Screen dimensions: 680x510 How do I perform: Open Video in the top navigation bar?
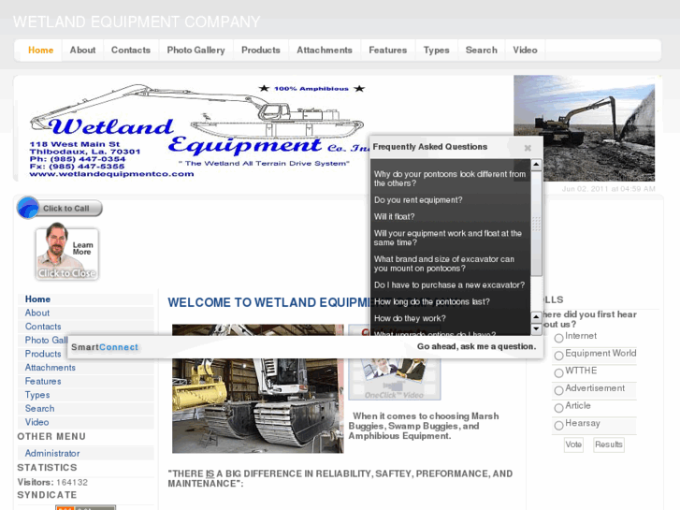pos(525,50)
